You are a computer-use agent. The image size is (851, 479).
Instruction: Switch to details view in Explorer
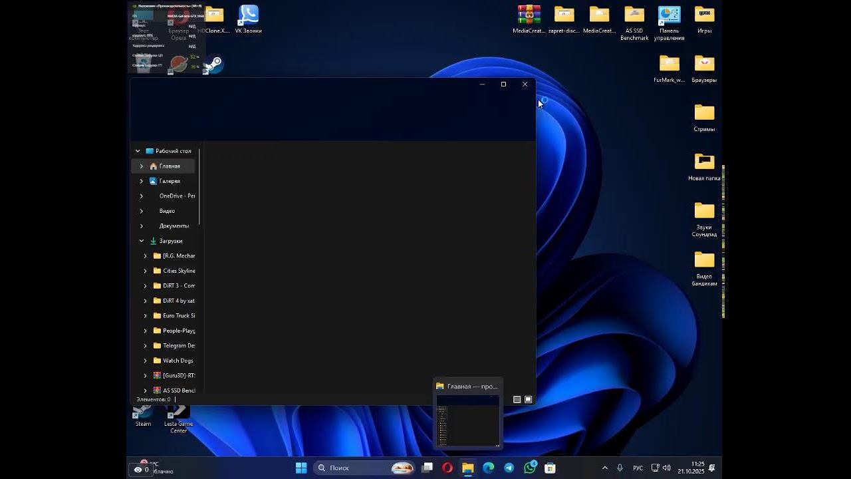tap(517, 400)
